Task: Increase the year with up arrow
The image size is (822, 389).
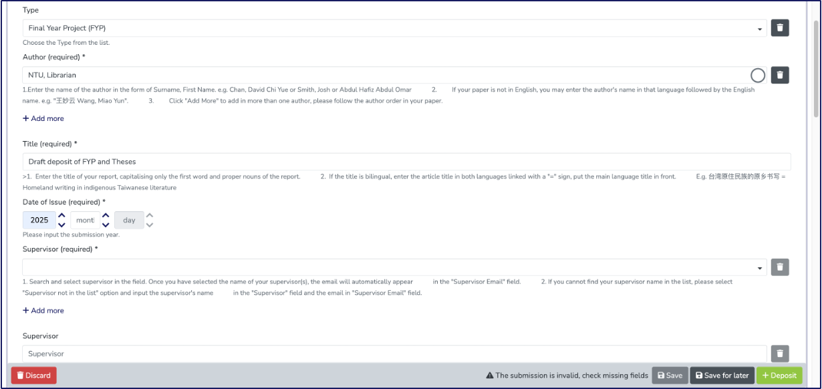Action: pyautogui.click(x=61, y=215)
